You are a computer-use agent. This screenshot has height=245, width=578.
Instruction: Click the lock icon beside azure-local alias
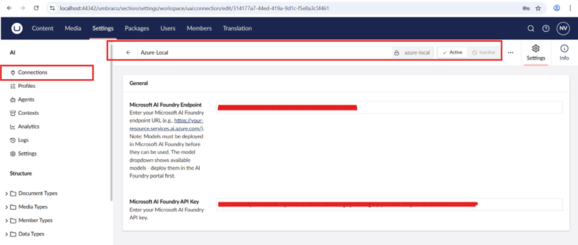[397, 53]
